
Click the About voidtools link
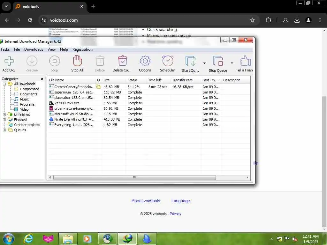(x=146, y=201)
